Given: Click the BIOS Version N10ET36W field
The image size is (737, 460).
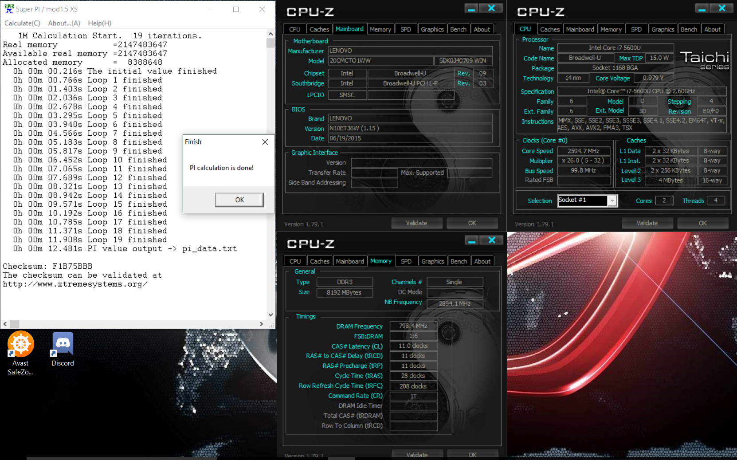Looking at the screenshot, I should coord(410,128).
